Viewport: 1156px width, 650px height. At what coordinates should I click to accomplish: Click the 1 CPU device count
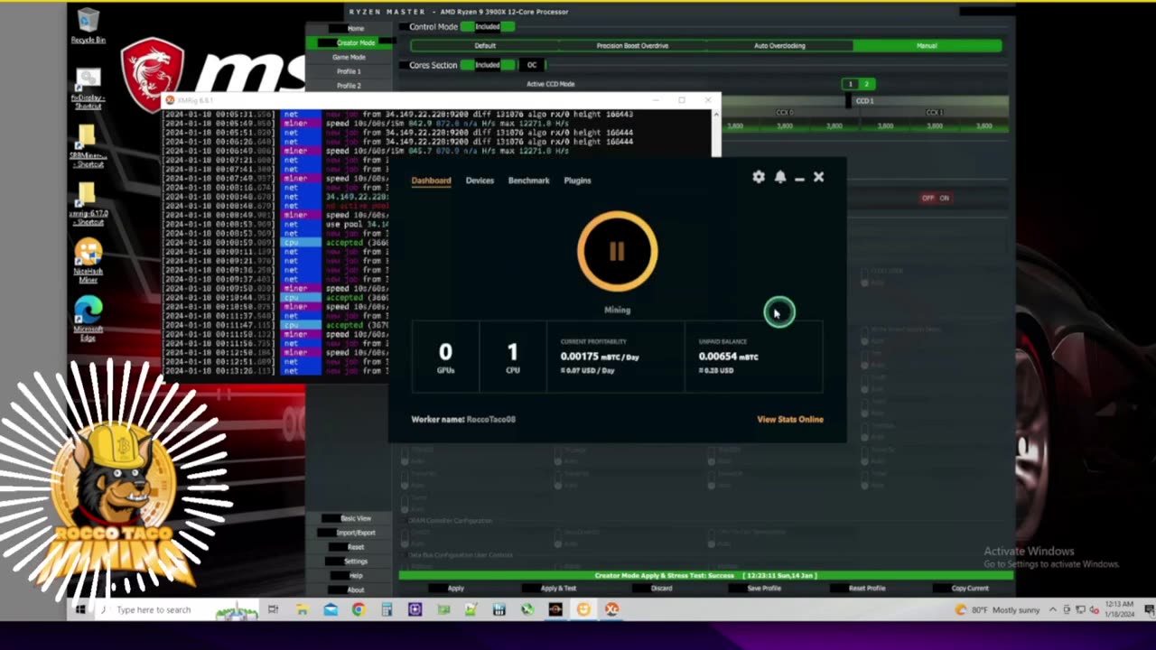tap(513, 357)
